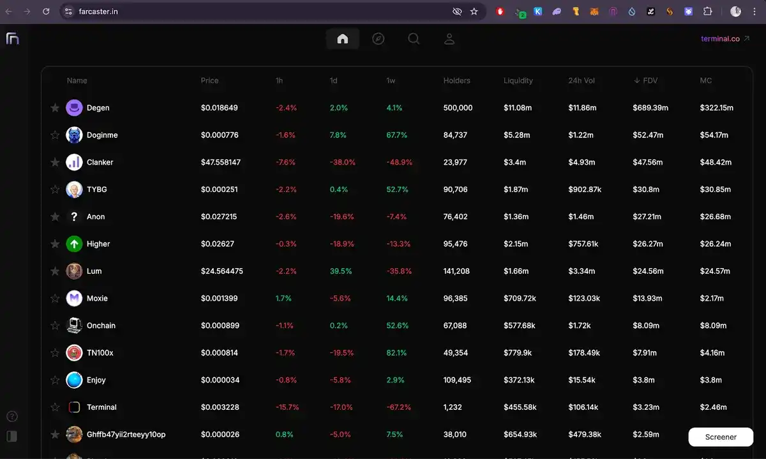Toggle the sidebar panel icon
The width and height of the screenshot is (766, 459).
11,437
